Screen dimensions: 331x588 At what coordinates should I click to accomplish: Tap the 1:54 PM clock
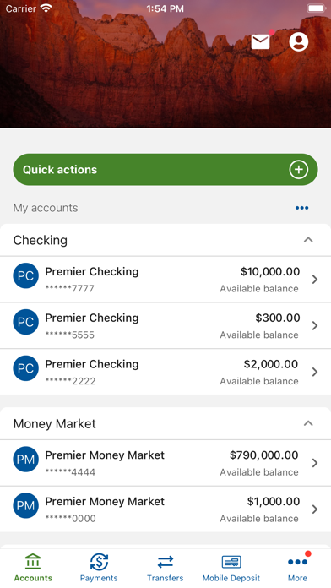[x=165, y=8]
